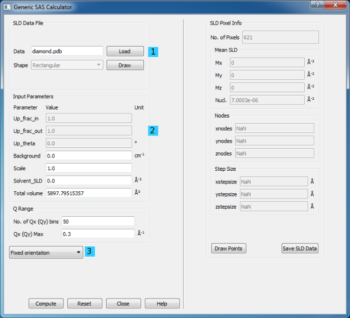
Task: Open the Fixed orientation dropdown
Action: 46,252
